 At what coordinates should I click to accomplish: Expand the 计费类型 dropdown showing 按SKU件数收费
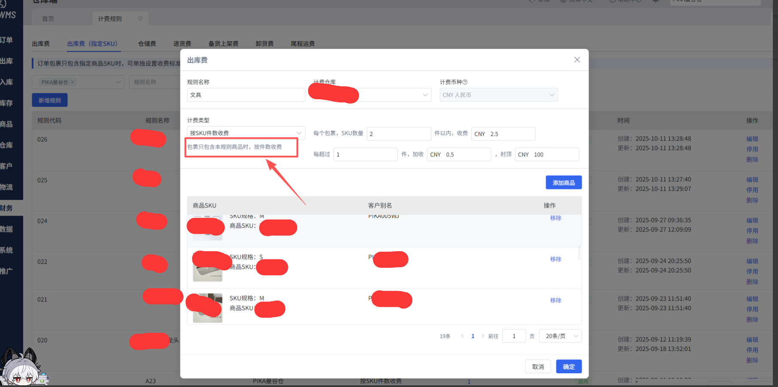tap(246, 133)
